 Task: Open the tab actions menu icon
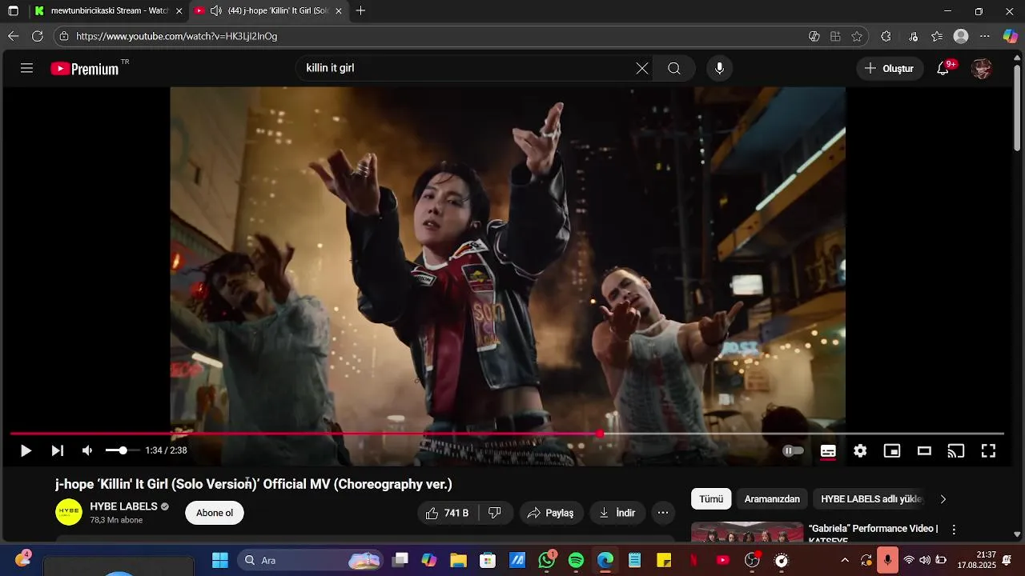14,11
